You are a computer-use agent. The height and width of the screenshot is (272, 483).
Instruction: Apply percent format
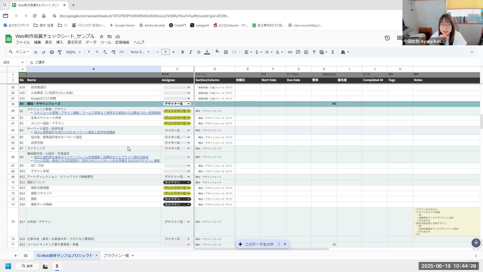point(97,52)
